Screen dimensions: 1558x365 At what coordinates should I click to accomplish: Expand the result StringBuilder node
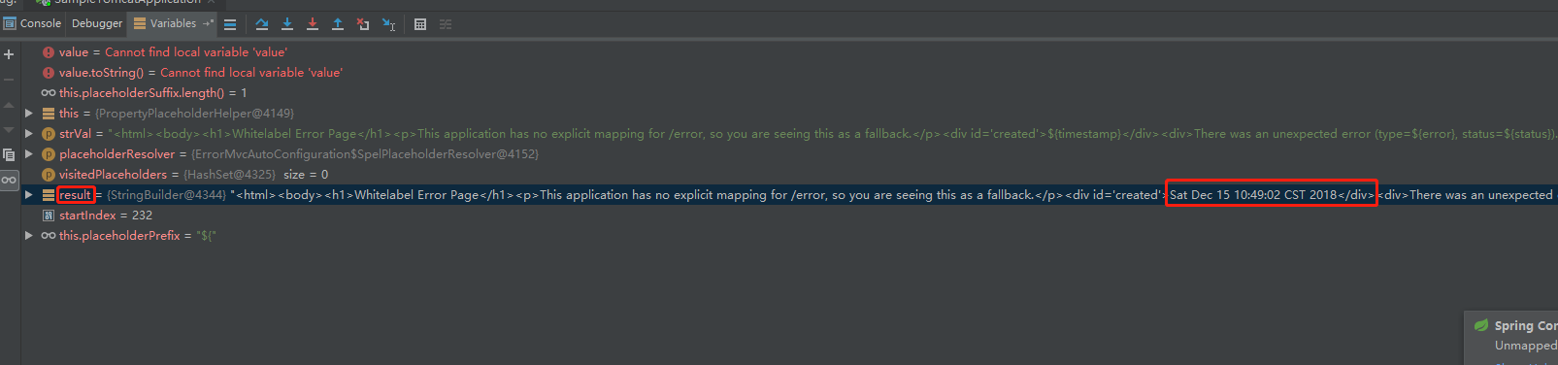tap(29, 195)
